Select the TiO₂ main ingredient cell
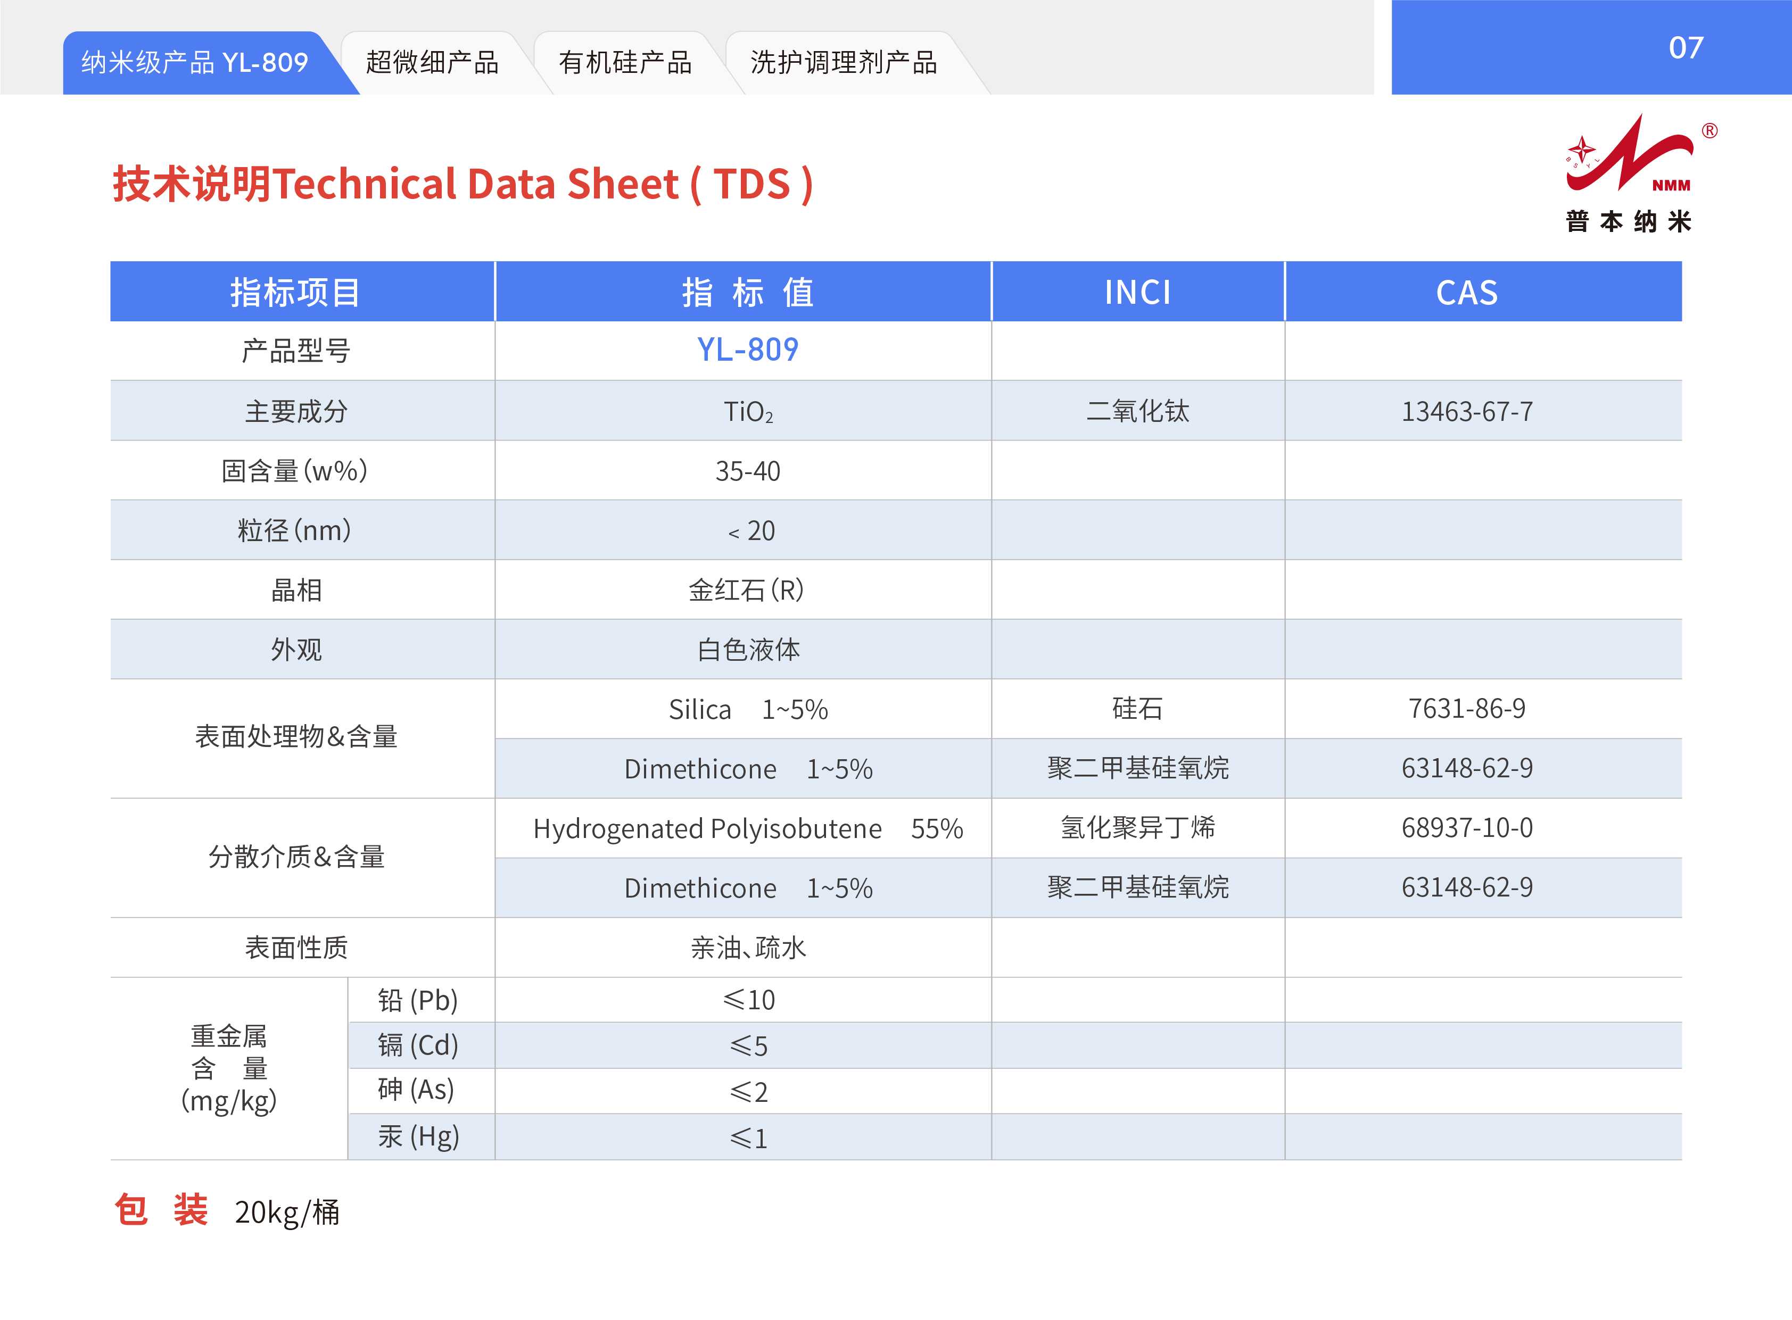The image size is (1792, 1320). pos(747,411)
